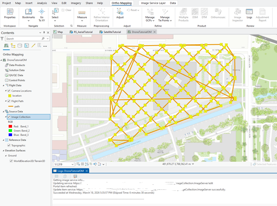Collapse the Reference Data group
The width and height of the screenshot is (277, 206).
(x=4, y=140)
